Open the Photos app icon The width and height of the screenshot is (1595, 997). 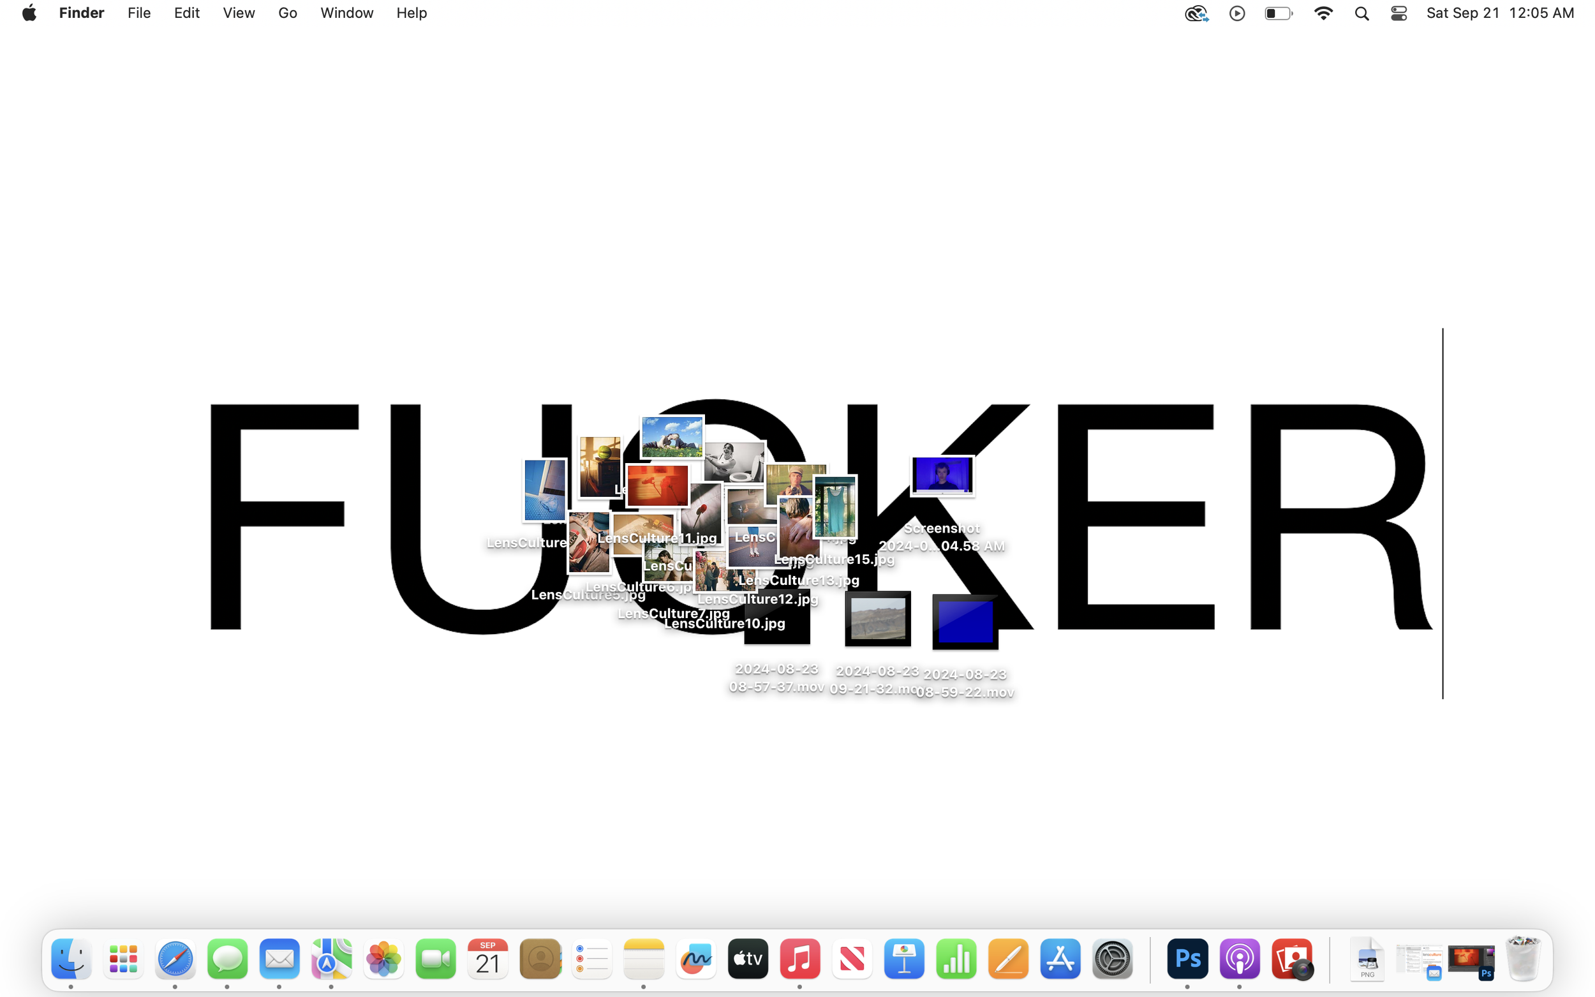coord(383,959)
